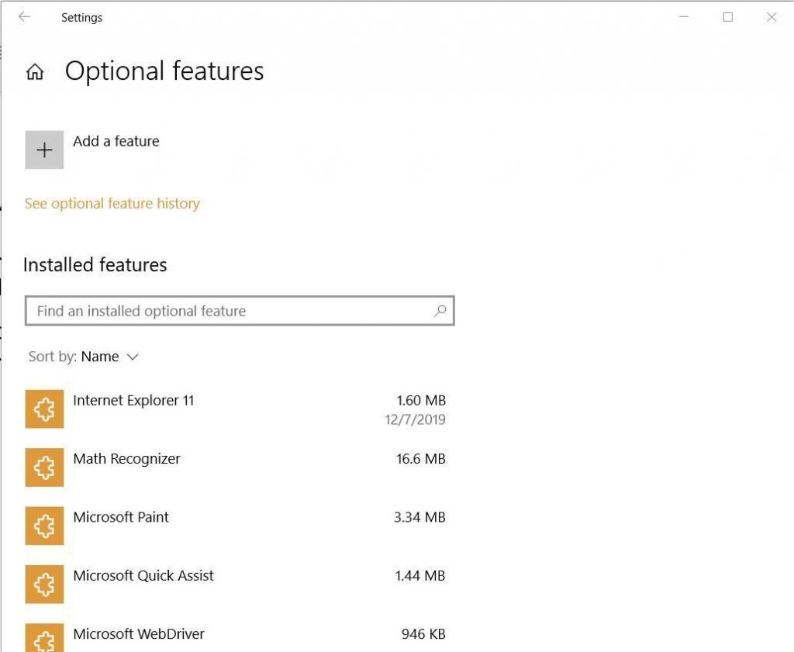Click the Math Recognizer puzzle-piece icon

44,467
